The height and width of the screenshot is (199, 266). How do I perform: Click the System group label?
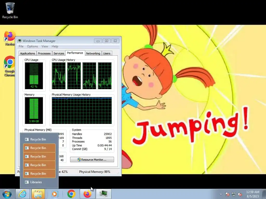coord(77,130)
